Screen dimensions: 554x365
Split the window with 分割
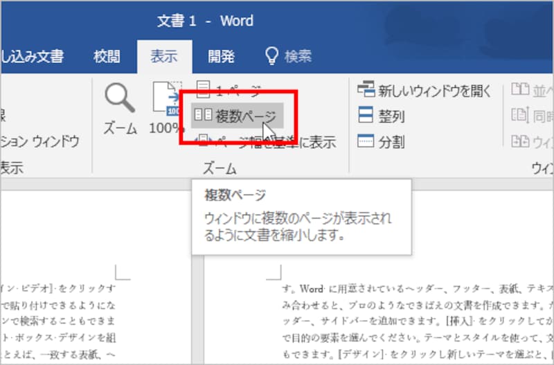coord(381,141)
